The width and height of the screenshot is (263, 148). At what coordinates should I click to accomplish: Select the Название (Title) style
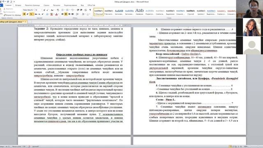(139, 12)
